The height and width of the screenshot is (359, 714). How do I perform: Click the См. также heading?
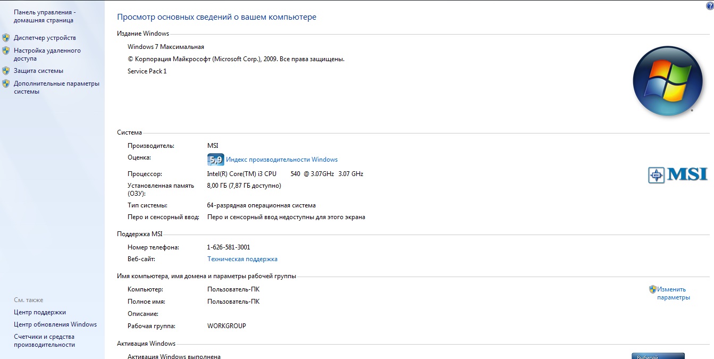(x=29, y=300)
